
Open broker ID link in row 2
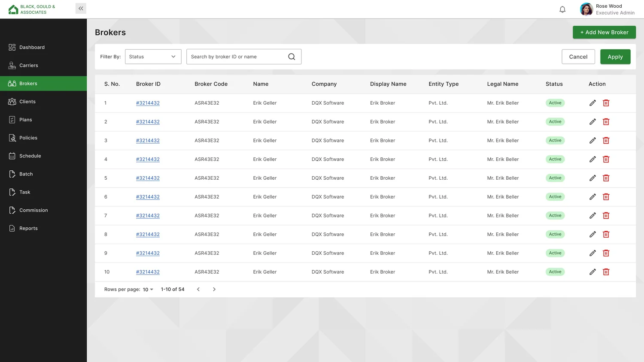pyautogui.click(x=148, y=122)
